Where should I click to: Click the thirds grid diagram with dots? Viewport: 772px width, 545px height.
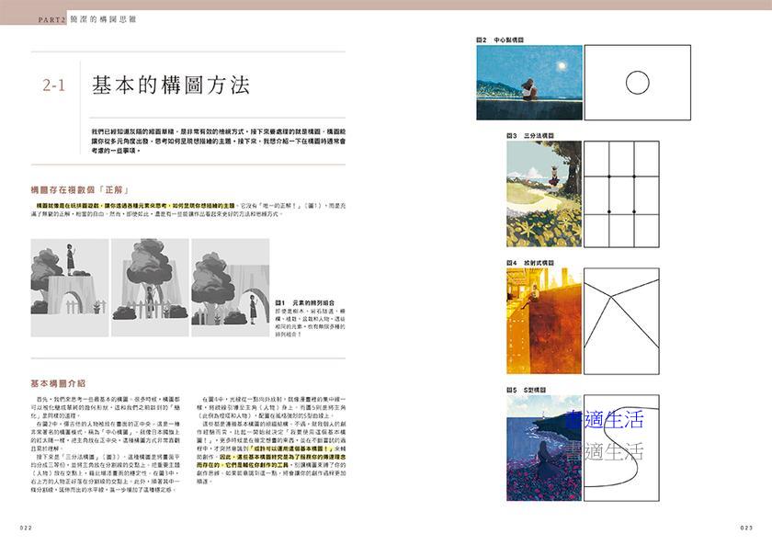(620, 194)
